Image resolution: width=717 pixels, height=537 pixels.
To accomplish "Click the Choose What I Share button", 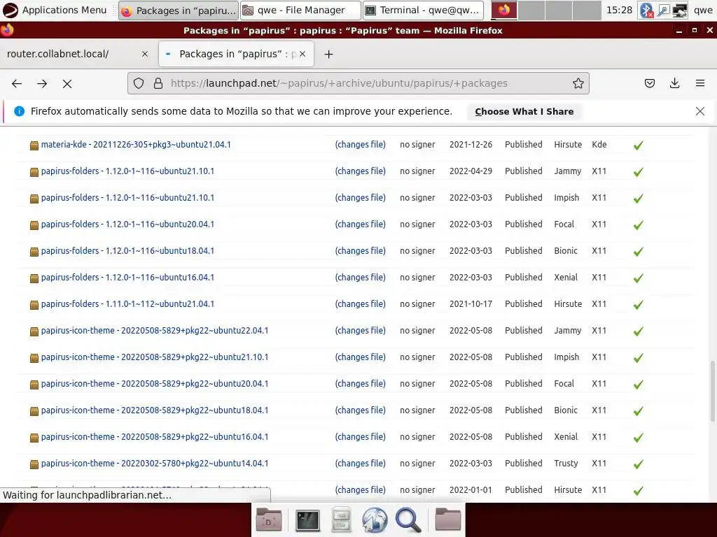I will coord(524,111).
